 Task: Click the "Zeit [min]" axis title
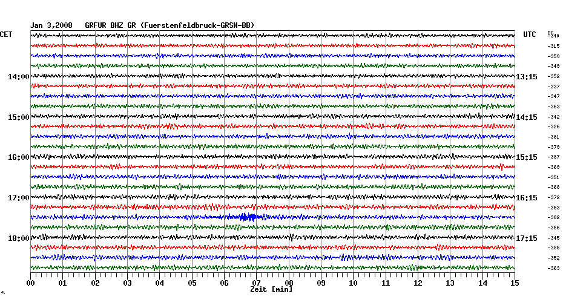click(x=271, y=289)
